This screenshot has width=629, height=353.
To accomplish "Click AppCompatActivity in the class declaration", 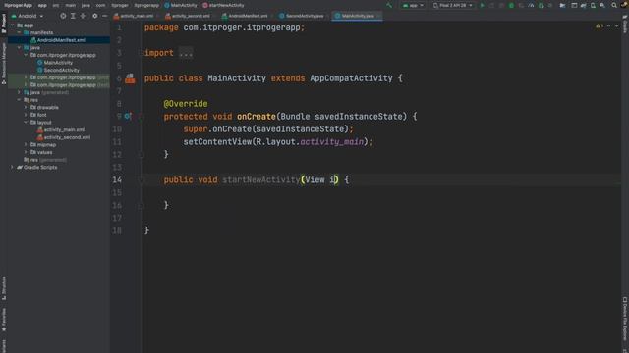I will (351, 78).
